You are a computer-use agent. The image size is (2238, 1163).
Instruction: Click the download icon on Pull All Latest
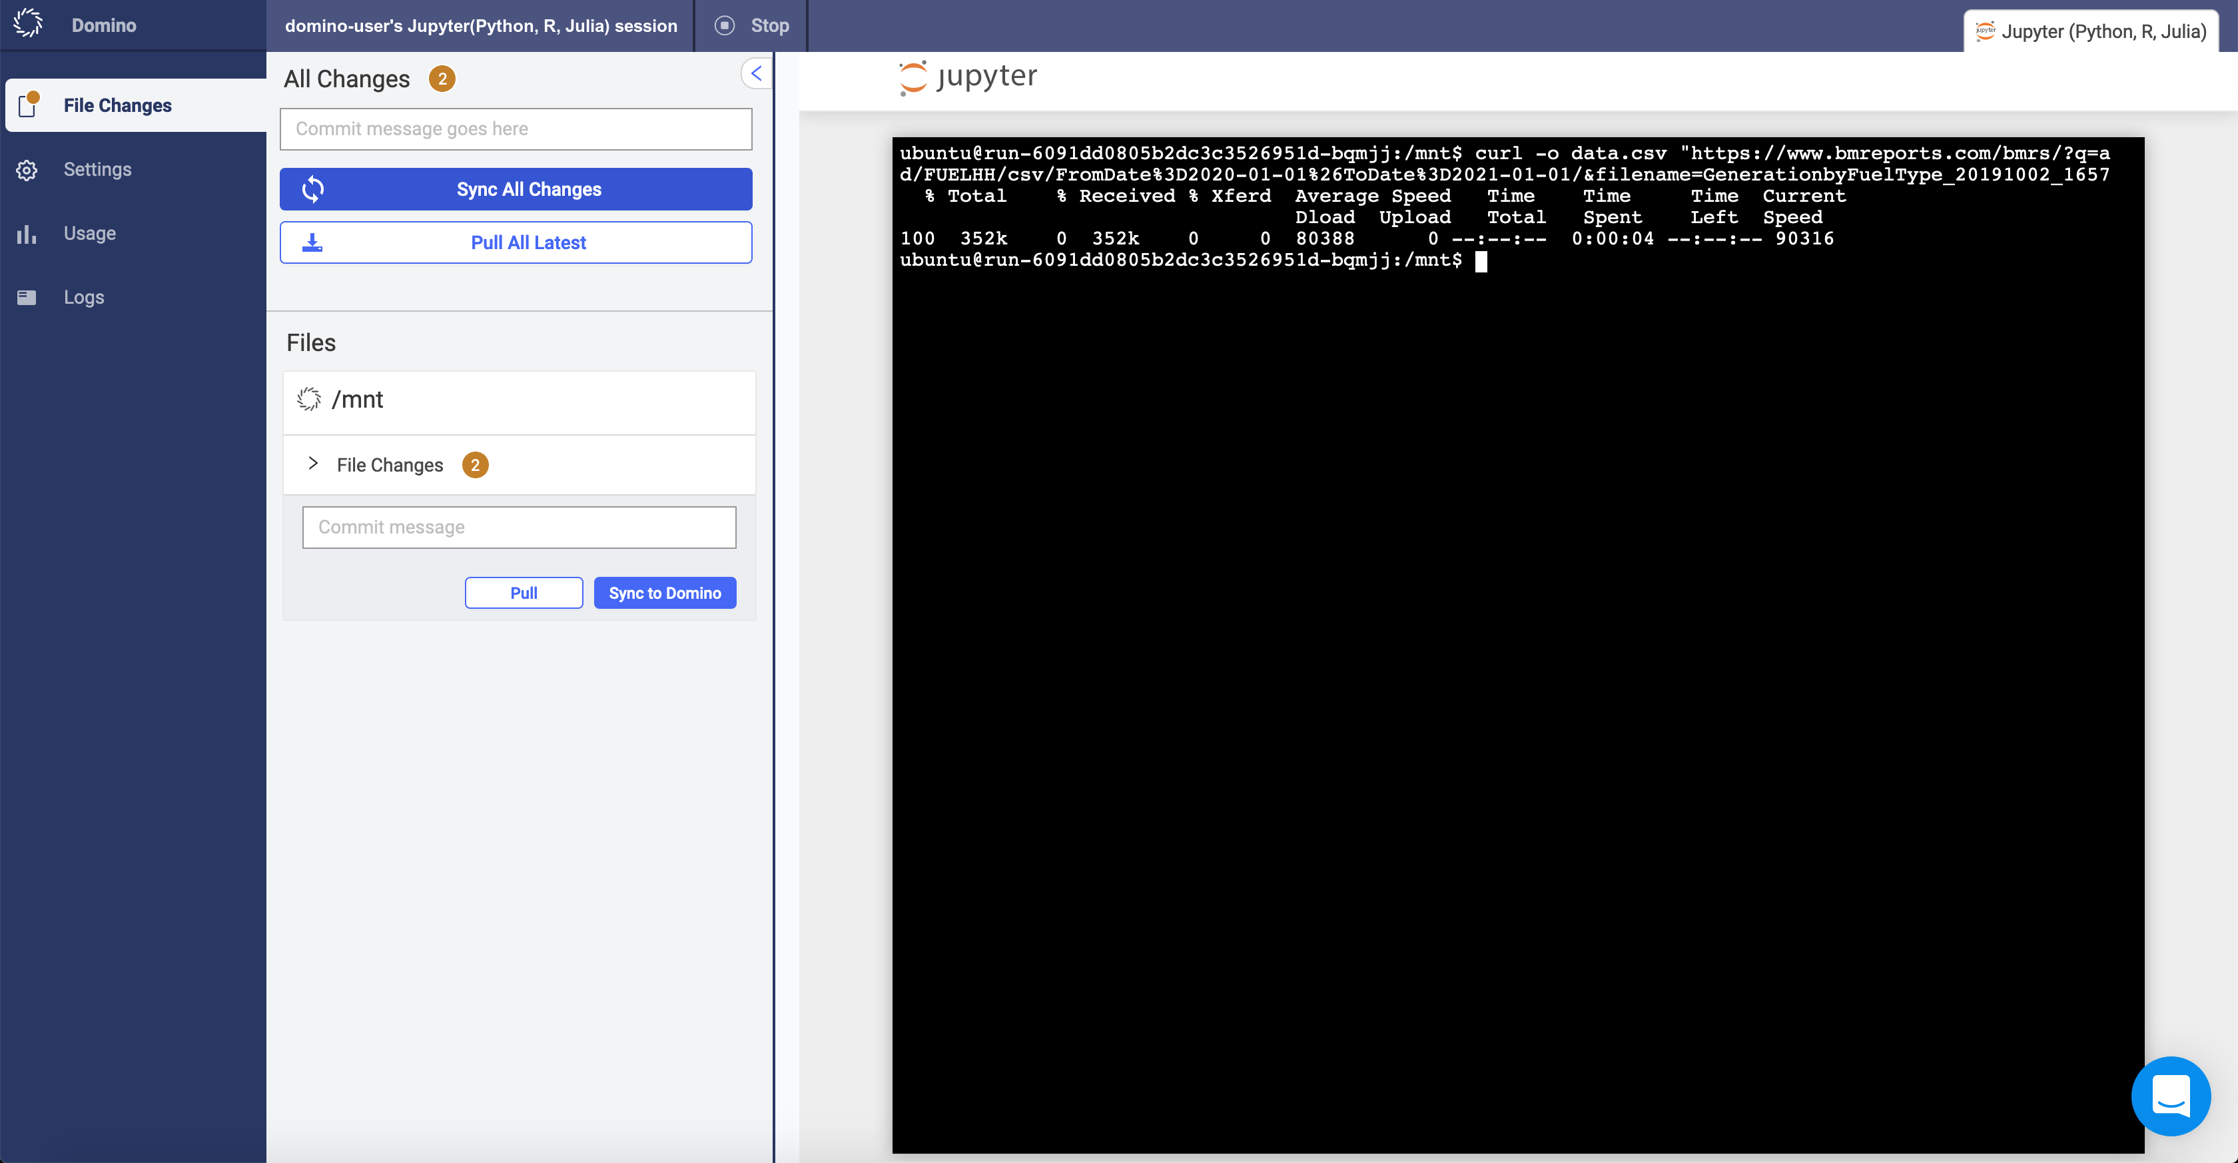312,242
